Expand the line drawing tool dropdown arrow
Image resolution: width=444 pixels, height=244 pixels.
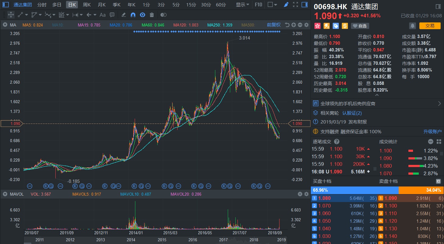point(27,15)
